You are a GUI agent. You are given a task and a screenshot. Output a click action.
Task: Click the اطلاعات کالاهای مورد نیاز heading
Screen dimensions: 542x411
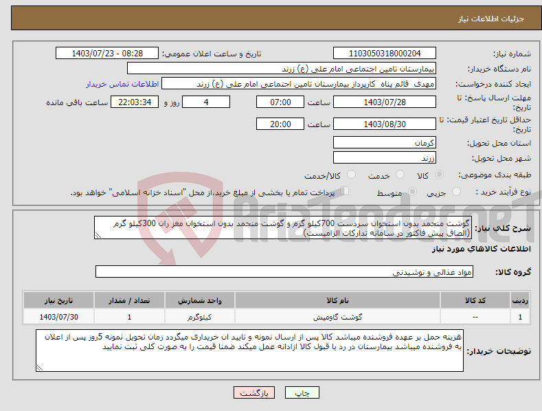tap(481, 249)
